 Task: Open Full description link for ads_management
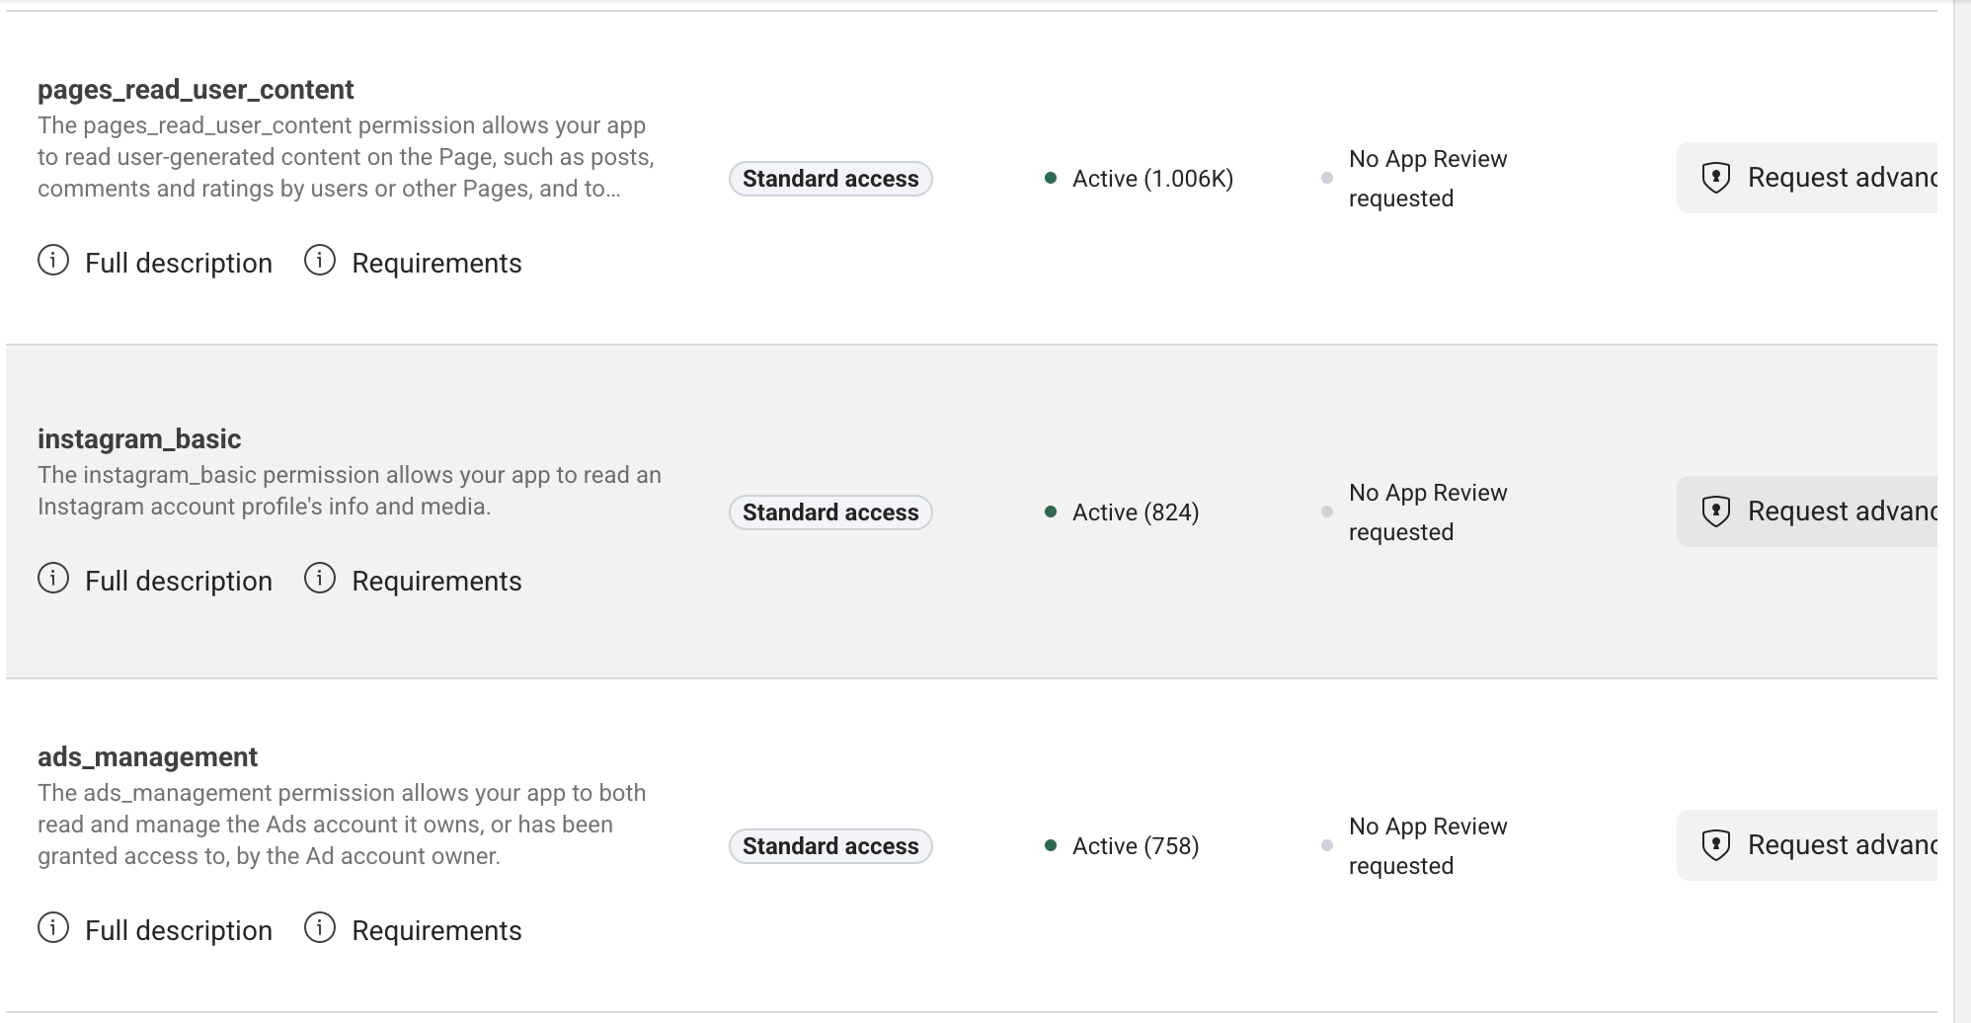tap(178, 931)
